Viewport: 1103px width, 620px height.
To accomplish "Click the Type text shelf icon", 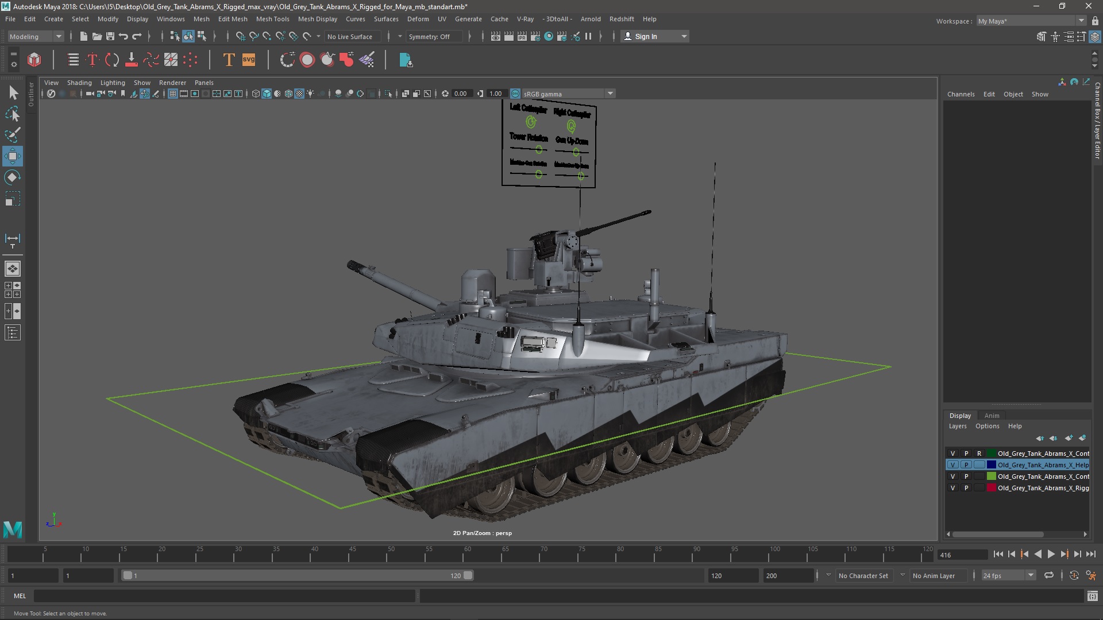I will (229, 60).
